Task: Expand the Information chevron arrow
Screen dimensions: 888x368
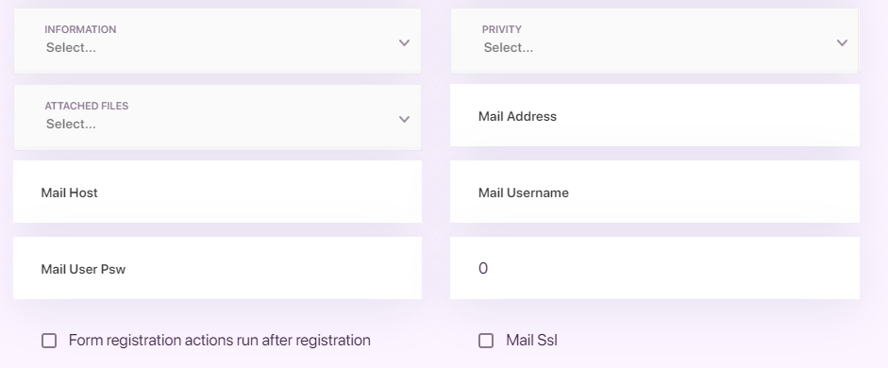Action: pos(404,42)
